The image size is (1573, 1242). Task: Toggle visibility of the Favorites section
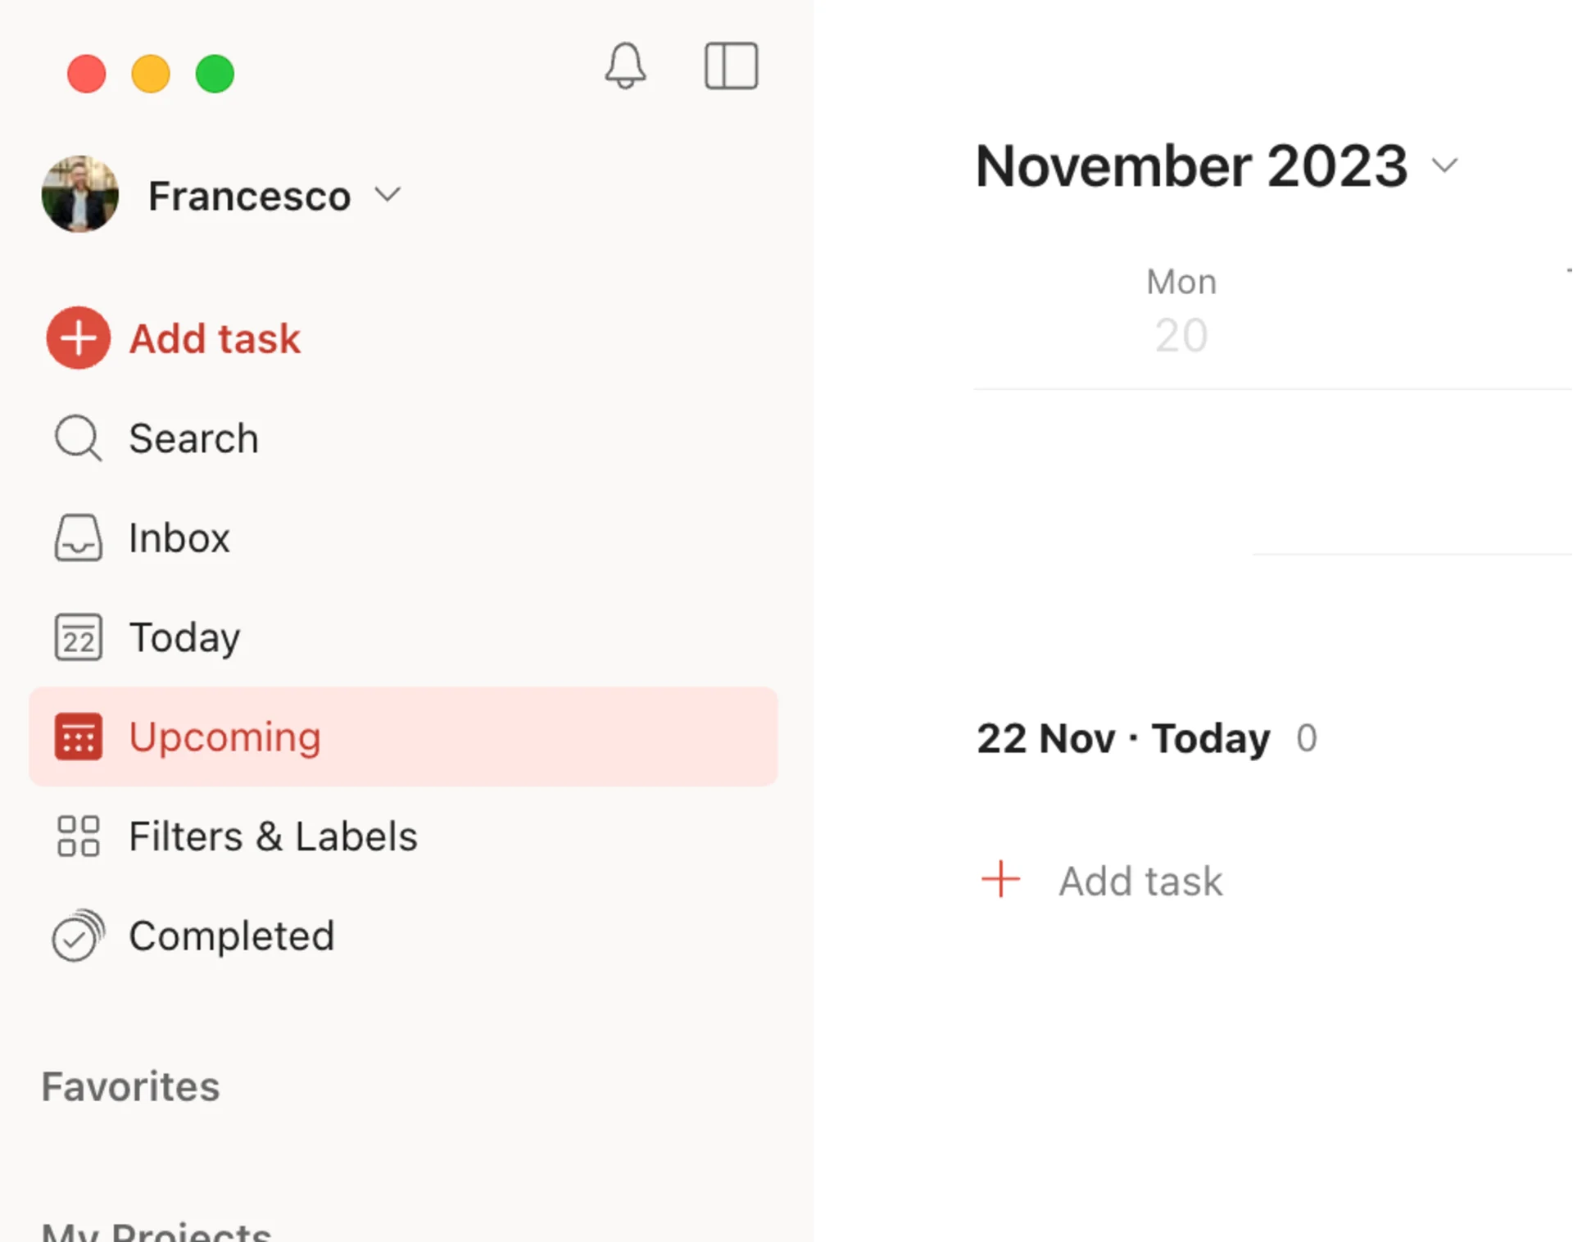[x=129, y=1086]
